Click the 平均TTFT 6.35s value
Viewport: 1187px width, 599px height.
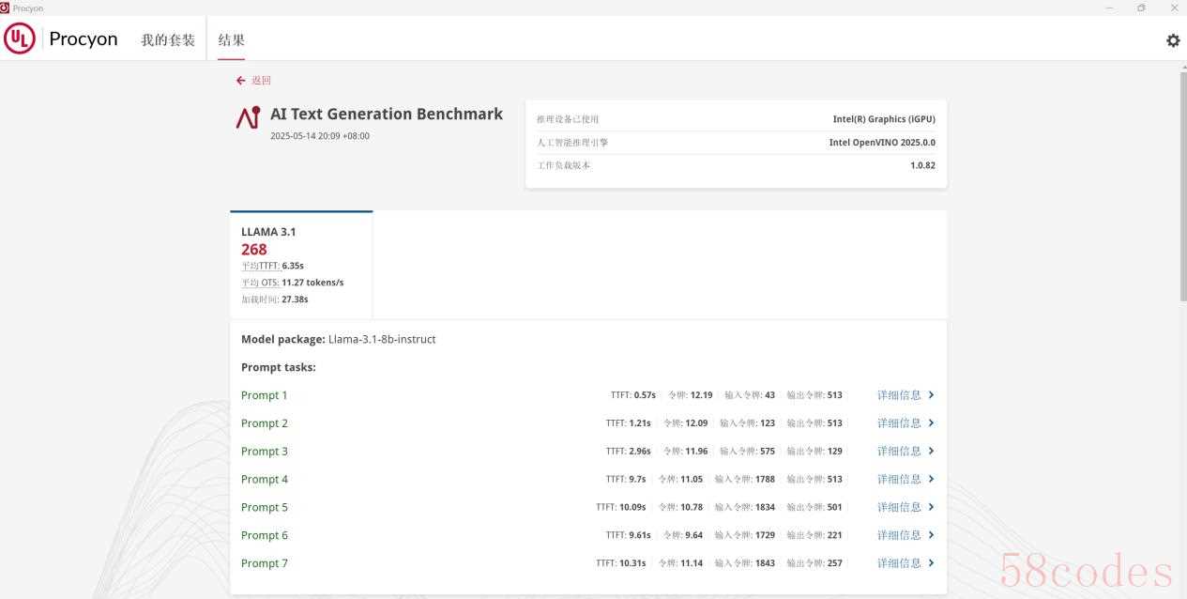coord(293,266)
